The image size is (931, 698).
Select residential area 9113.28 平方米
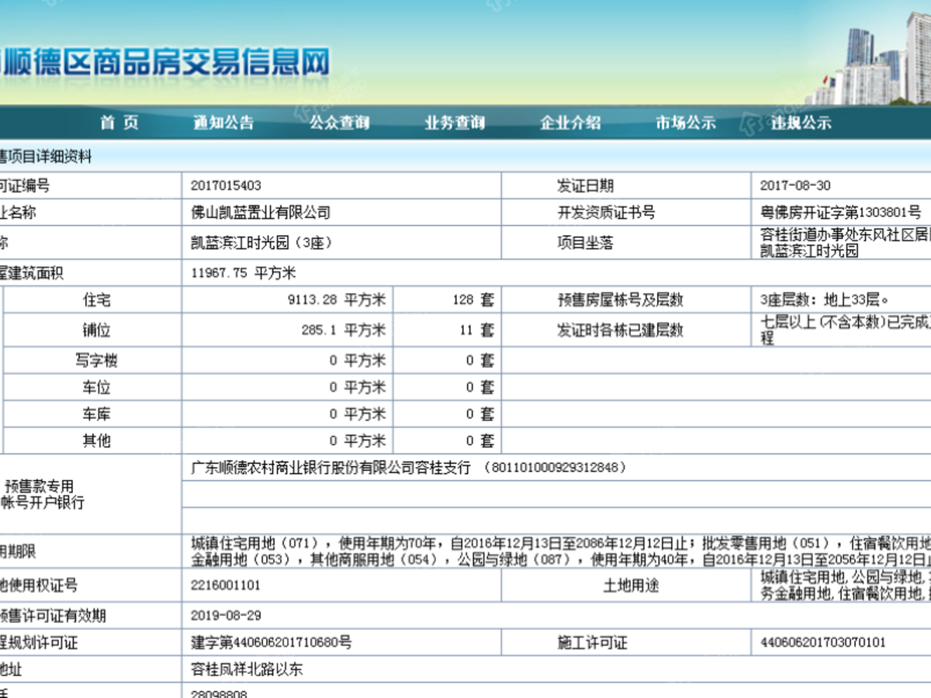coord(336,300)
